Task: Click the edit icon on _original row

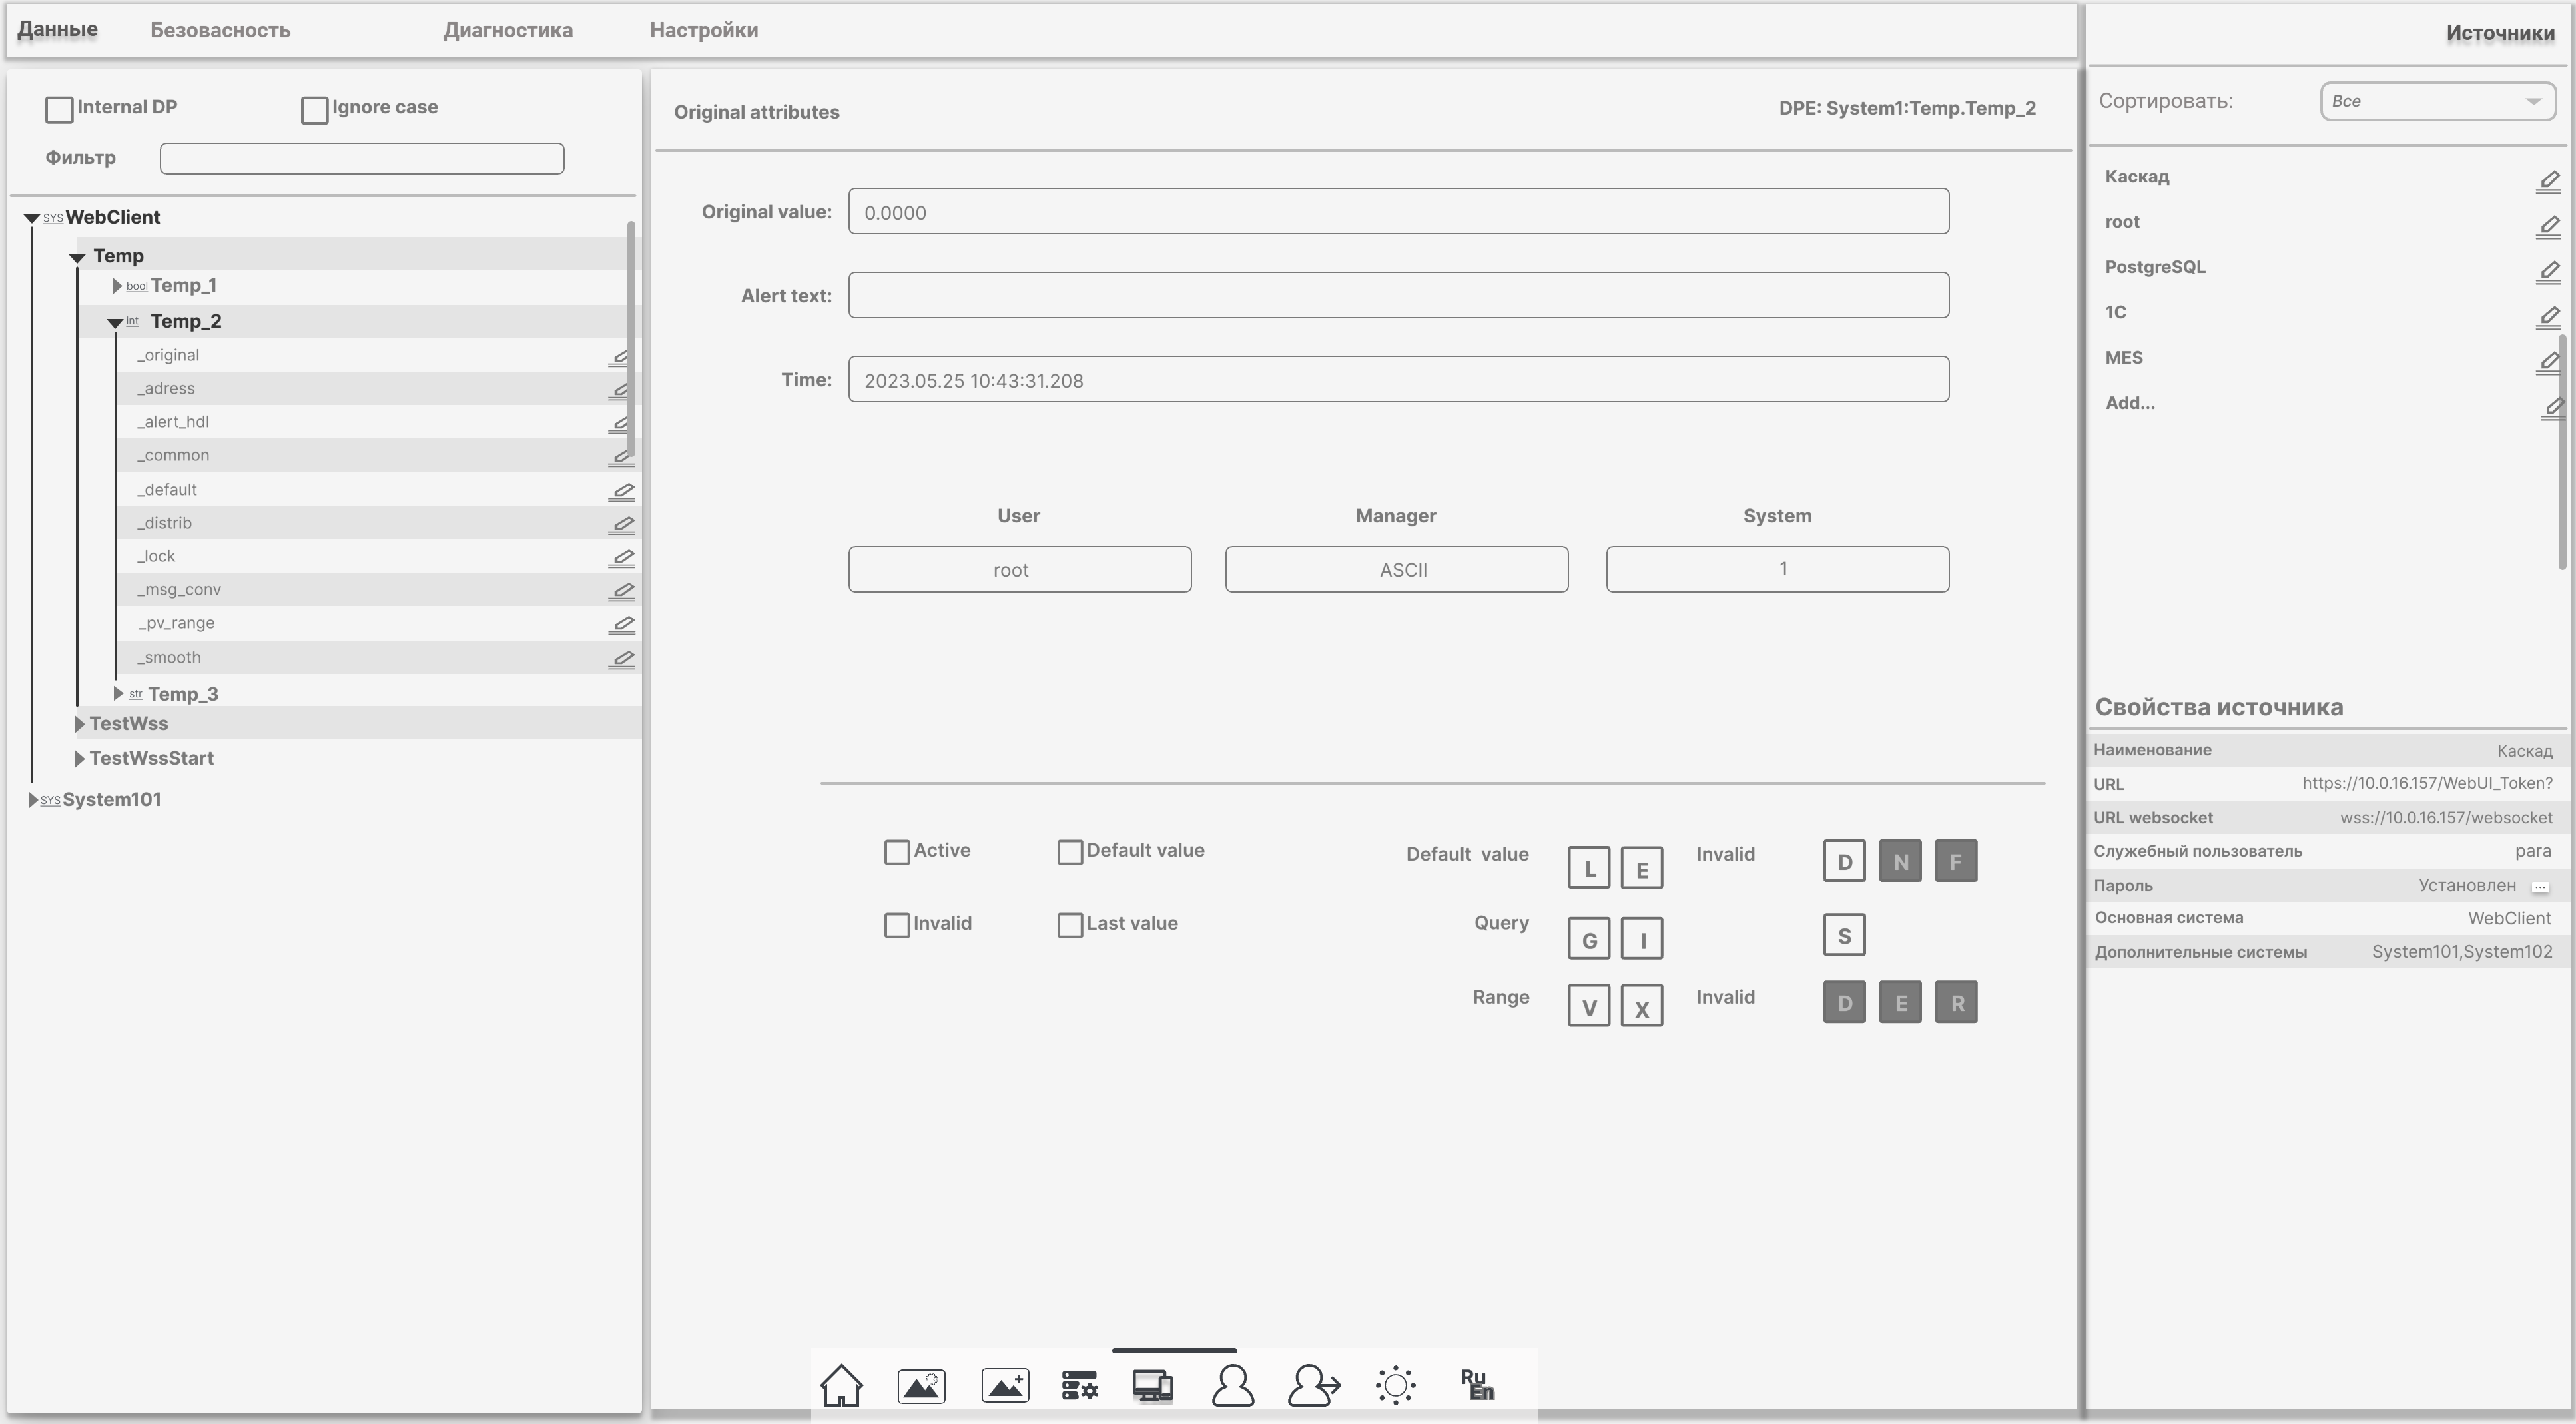Action: tap(620, 357)
